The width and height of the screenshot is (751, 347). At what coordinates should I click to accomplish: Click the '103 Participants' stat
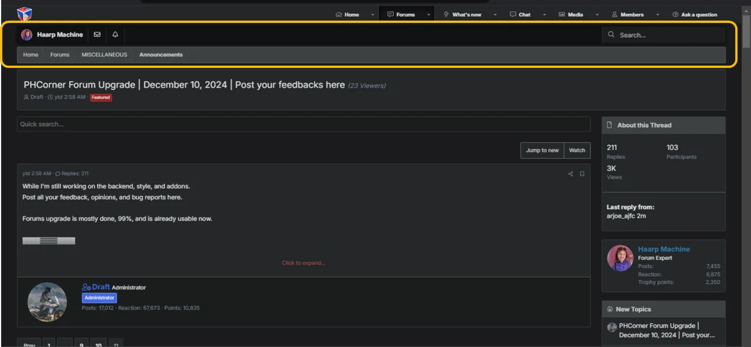coord(681,152)
